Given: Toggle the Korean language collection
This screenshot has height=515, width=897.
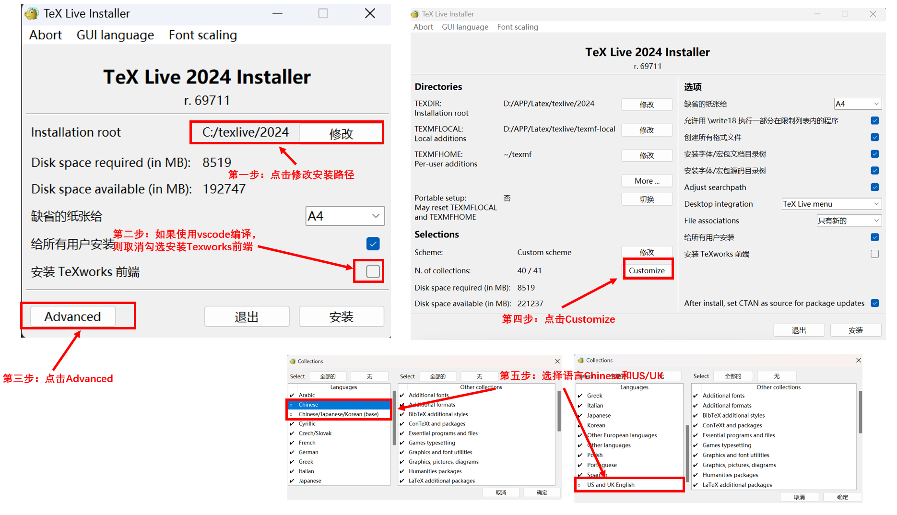Looking at the screenshot, I should tap(629, 425).
